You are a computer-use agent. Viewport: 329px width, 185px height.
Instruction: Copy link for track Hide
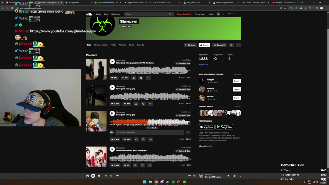141,78
